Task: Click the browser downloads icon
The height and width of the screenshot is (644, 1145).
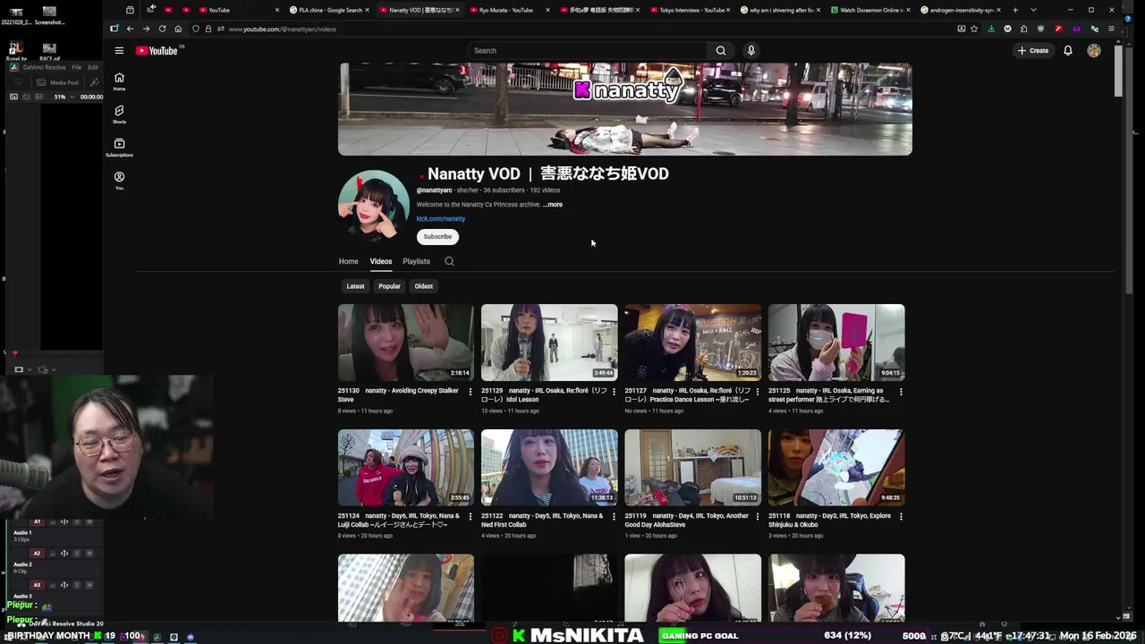Action: point(990,29)
